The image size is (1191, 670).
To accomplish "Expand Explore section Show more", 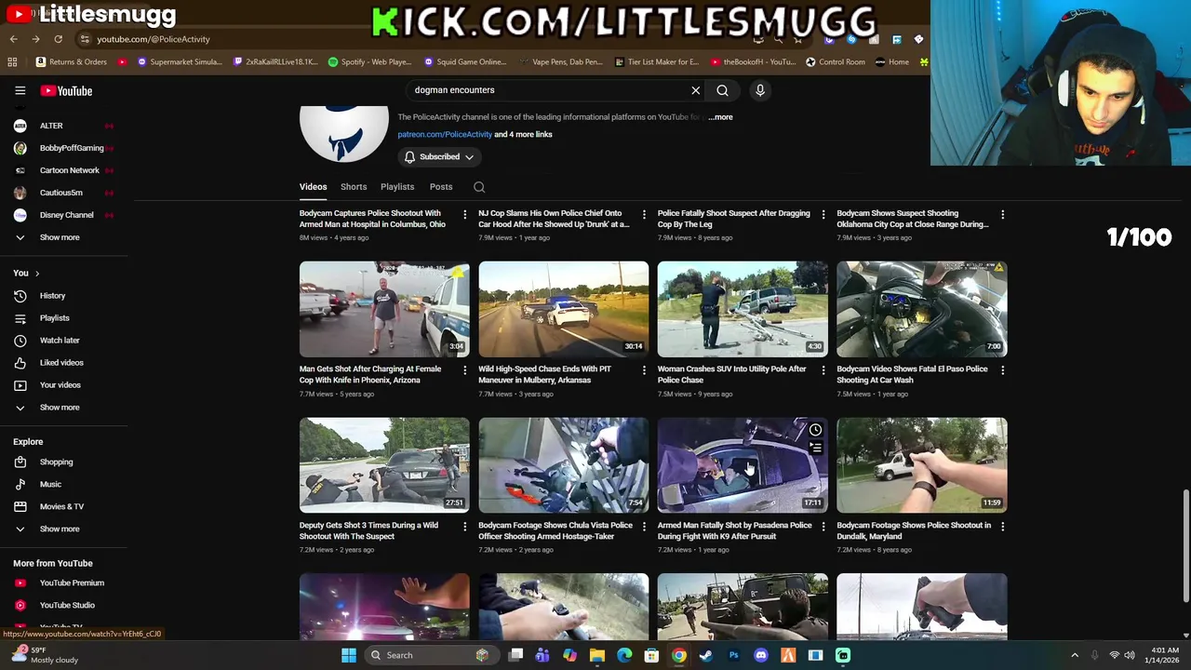I will point(60,529).
